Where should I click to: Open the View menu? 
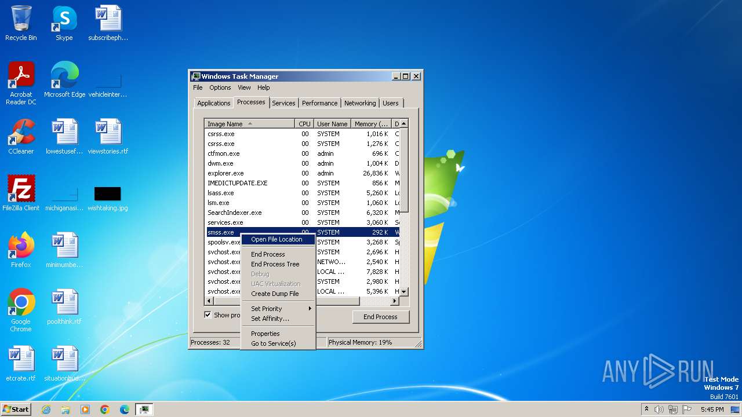tap(244, 87)
